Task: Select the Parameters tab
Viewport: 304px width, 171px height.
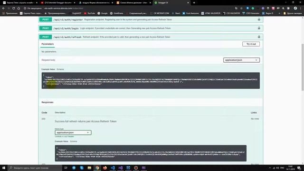Action: coord(47,44)
